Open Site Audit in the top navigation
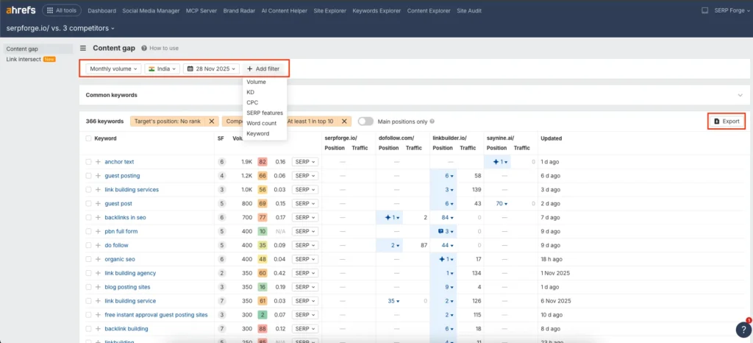The image size is (753, 343). tap(468, 10)
